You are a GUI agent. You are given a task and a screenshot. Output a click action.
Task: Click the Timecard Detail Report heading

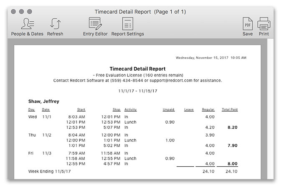137,69
